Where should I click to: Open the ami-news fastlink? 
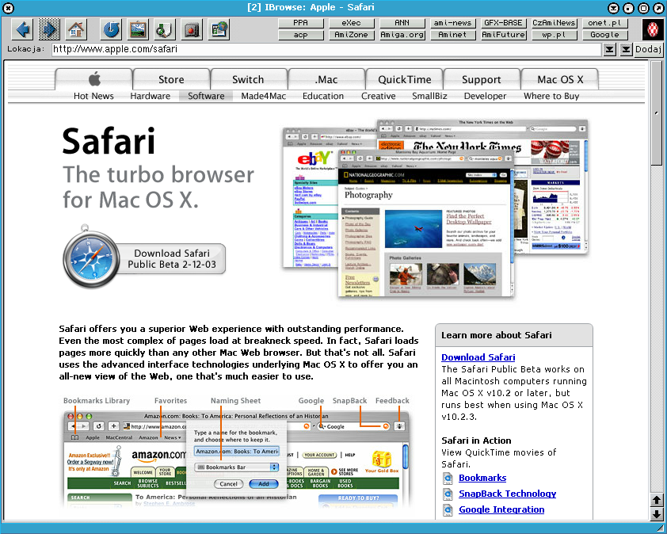click(452, 23)
